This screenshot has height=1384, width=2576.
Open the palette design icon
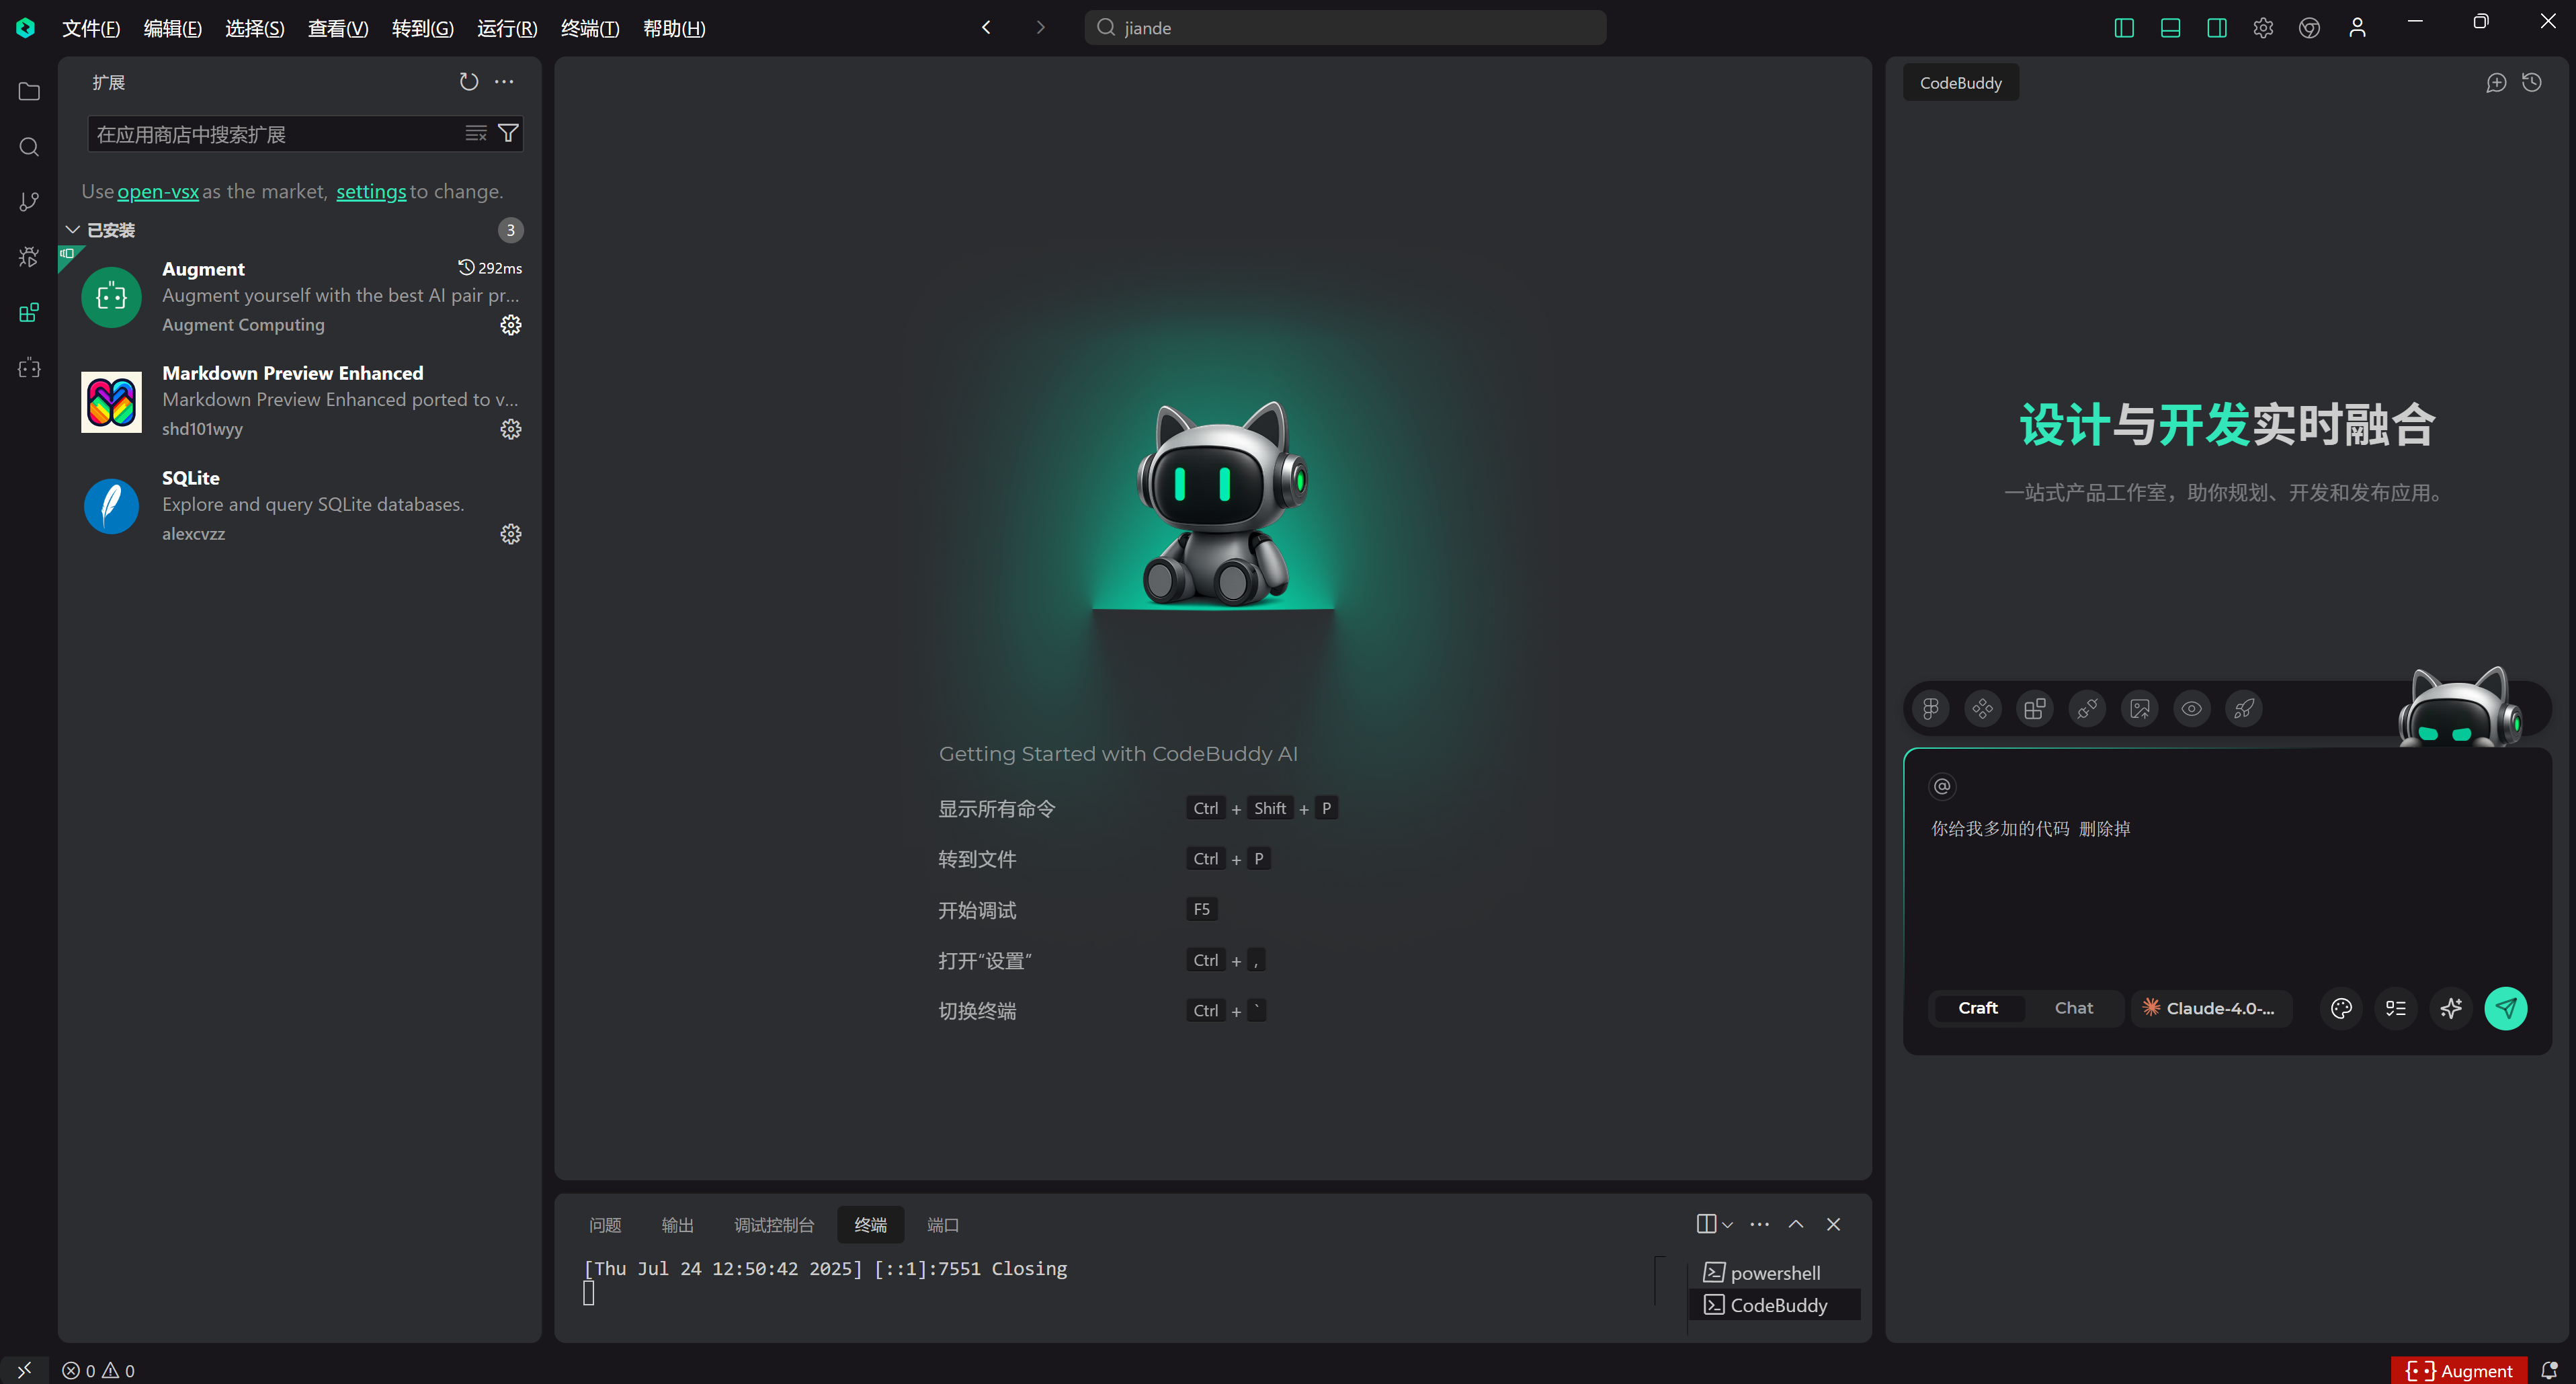click(x=2341, y=1008)
